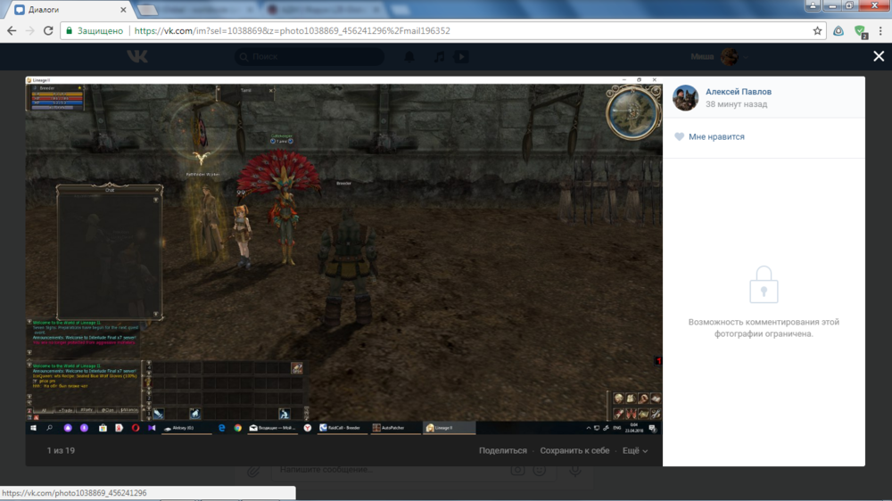Open the notifications bell in VK header

coord(409,57)
